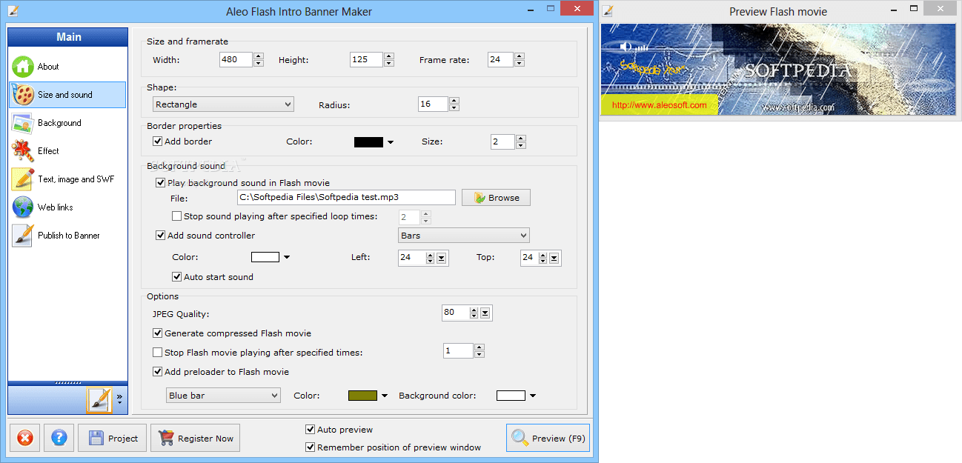Uncheck Add border

(157, 141)
